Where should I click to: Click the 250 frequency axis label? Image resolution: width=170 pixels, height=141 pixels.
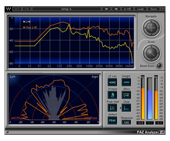pos(69,66)
